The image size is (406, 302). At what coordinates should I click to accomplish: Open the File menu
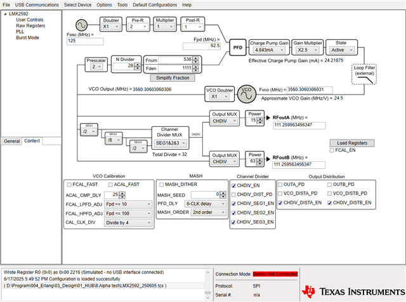[6, 4]
